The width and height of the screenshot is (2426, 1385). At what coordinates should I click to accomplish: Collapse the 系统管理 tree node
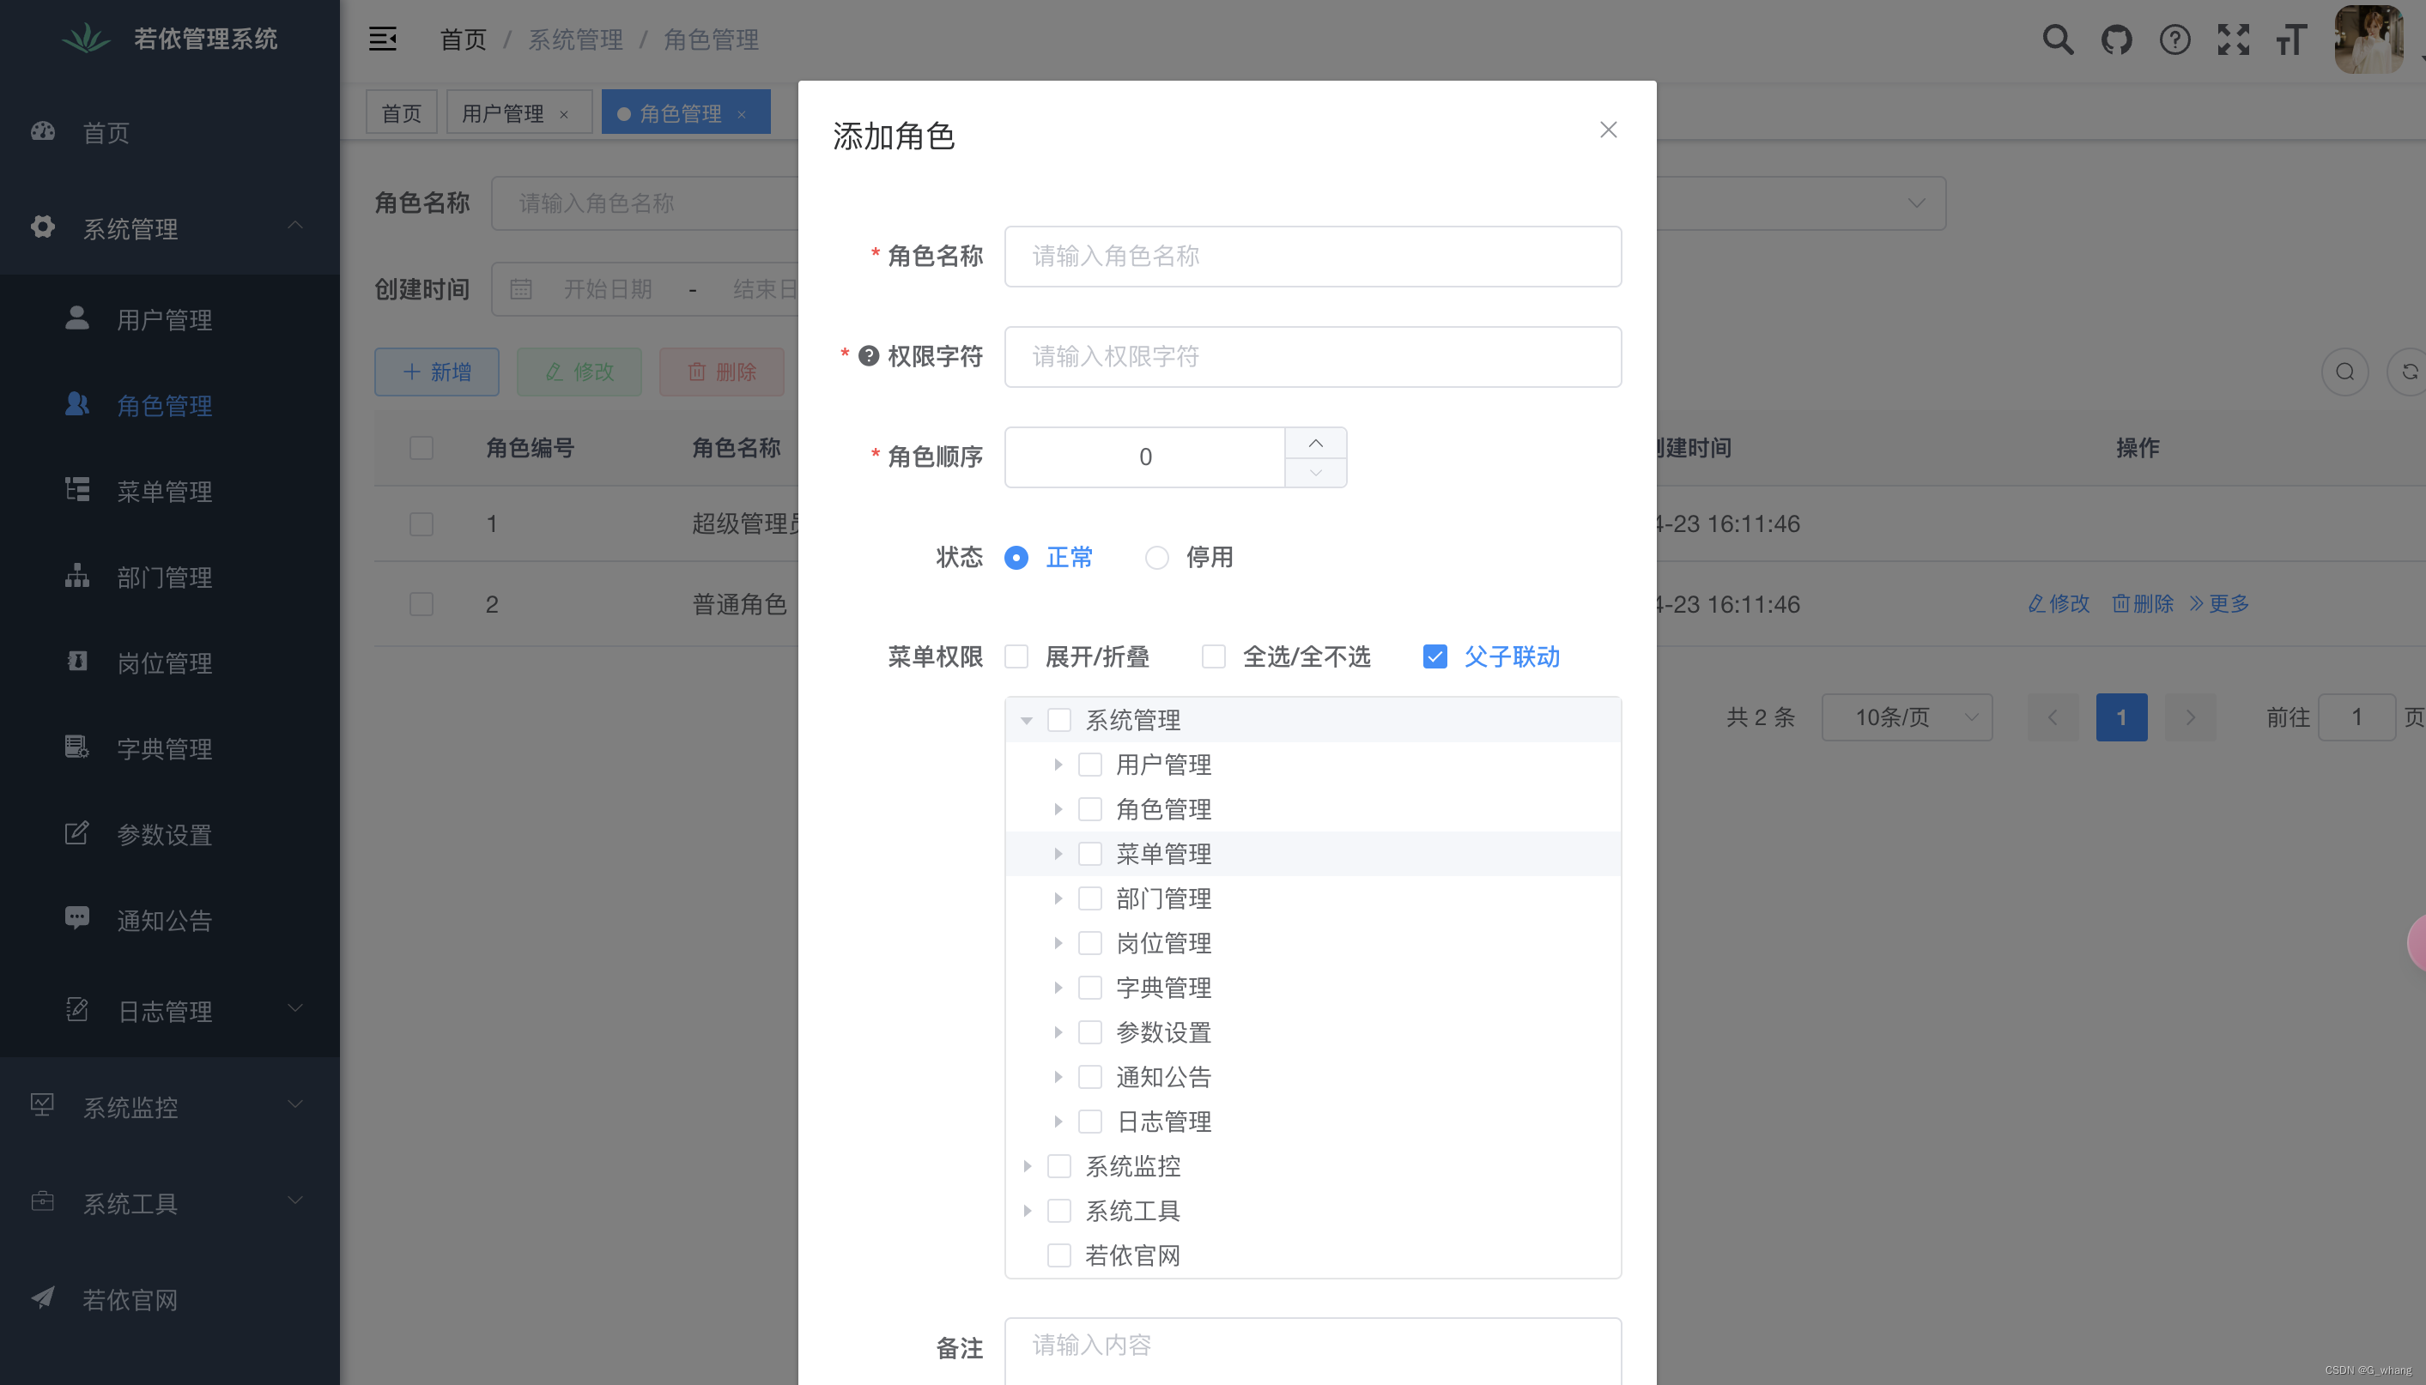point(1027,721)
